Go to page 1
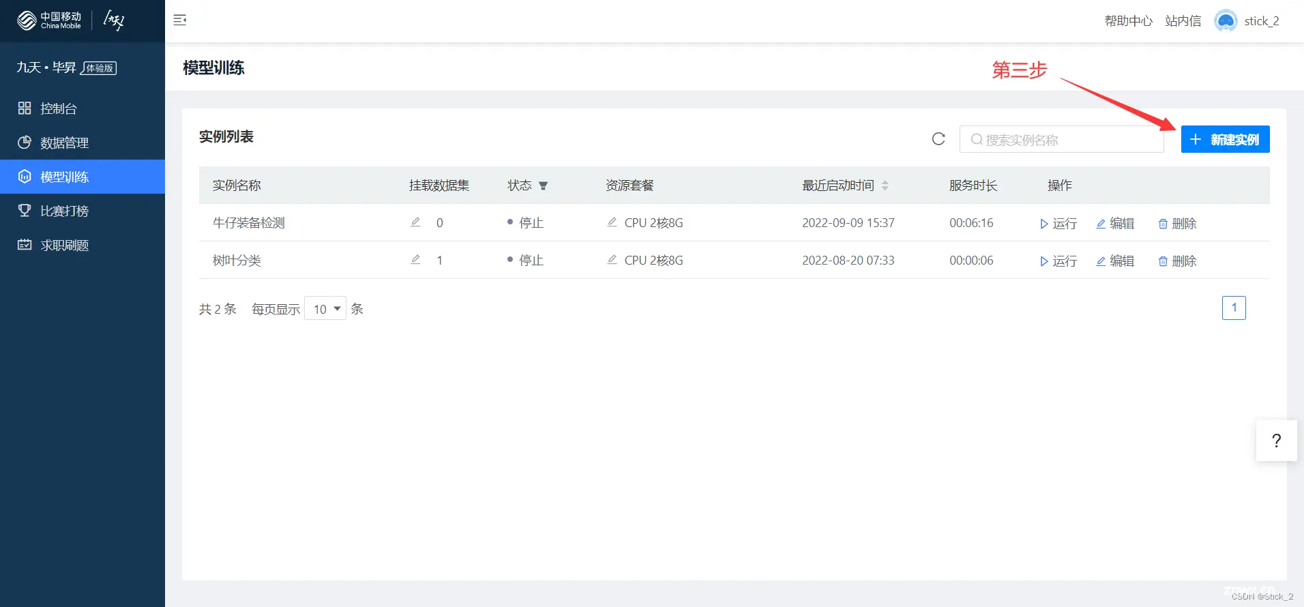The height and width of the screenshot is (607, 1304). 1234,308
